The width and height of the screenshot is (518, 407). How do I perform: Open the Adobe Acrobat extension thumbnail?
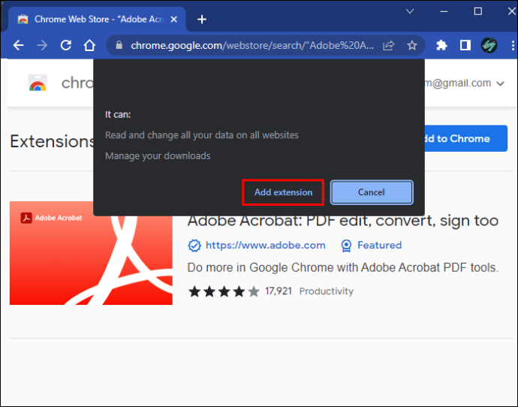pyautogui.click(x=91, y=253)
